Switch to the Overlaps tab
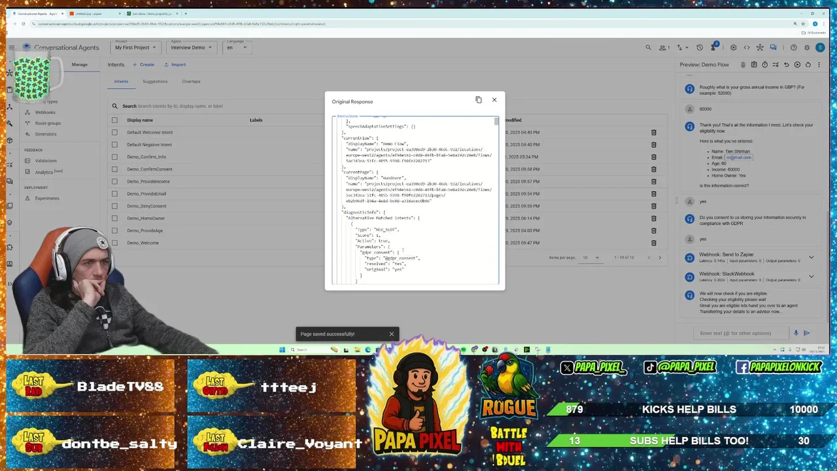837x471 pixels. point(191,82)
